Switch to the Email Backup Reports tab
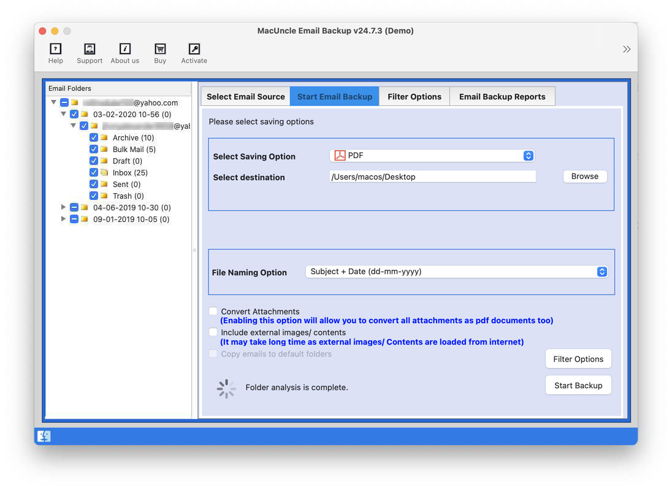 pyautogui.click(x=502, y=96)
